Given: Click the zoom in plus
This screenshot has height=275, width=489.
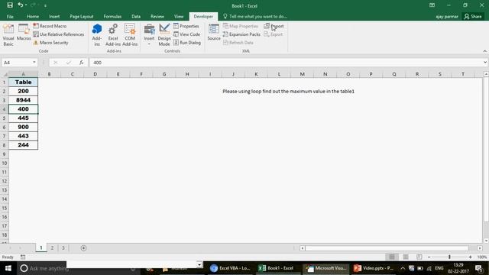Looking at the screenshot, I should point(470,257).
